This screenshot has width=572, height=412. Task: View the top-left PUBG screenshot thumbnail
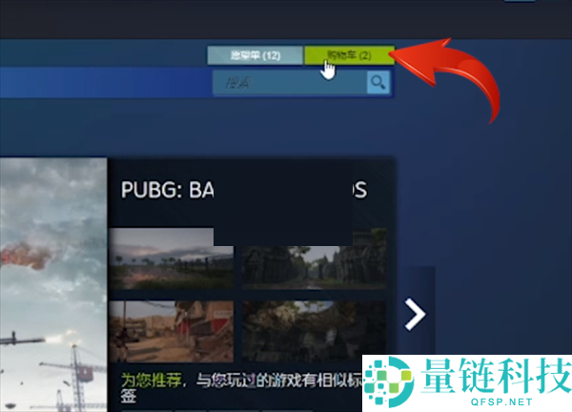172,257
